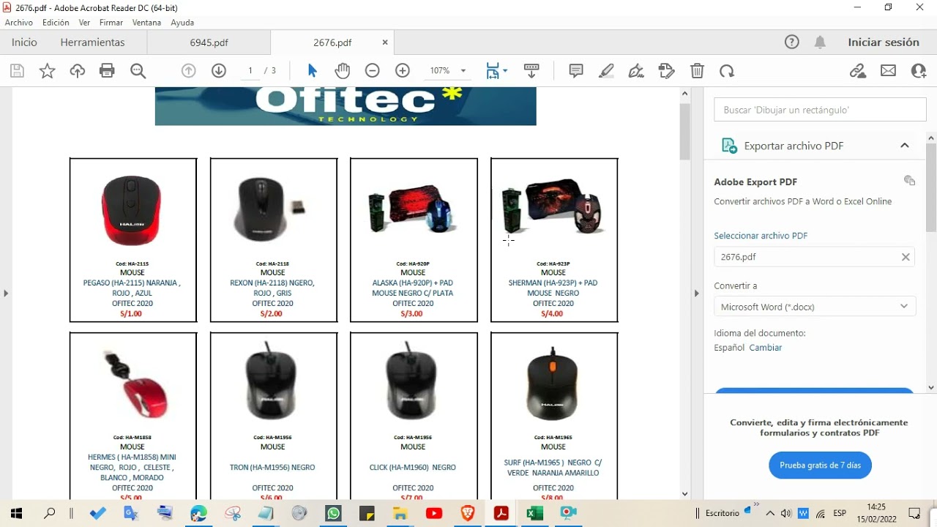937x527 pixels.
Task: Open the fill and sign tool
Action: click(x=636, y=71)
